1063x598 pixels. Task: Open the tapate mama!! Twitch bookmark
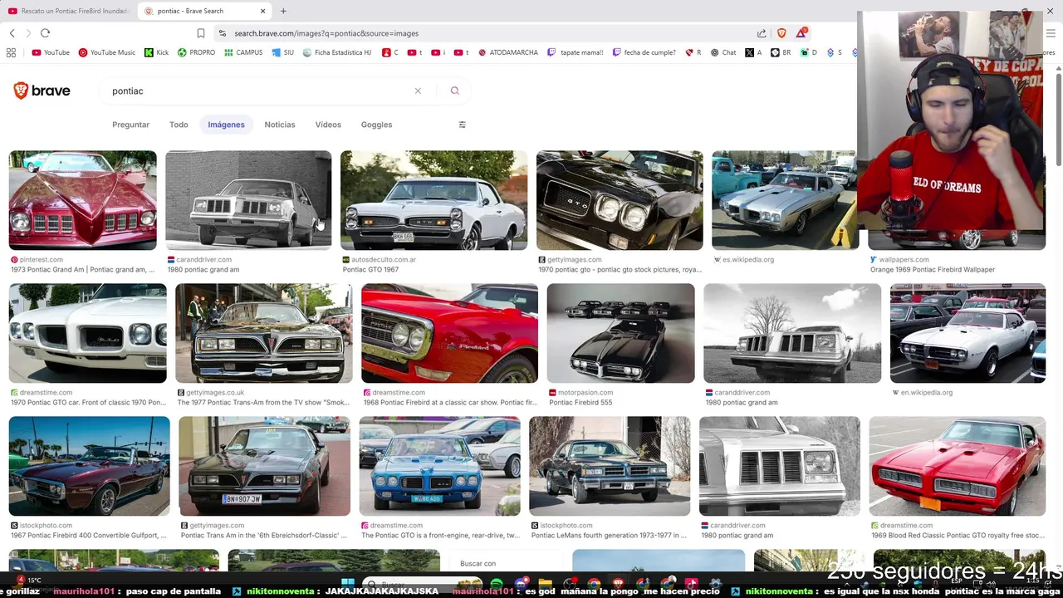tap(575, 52)
